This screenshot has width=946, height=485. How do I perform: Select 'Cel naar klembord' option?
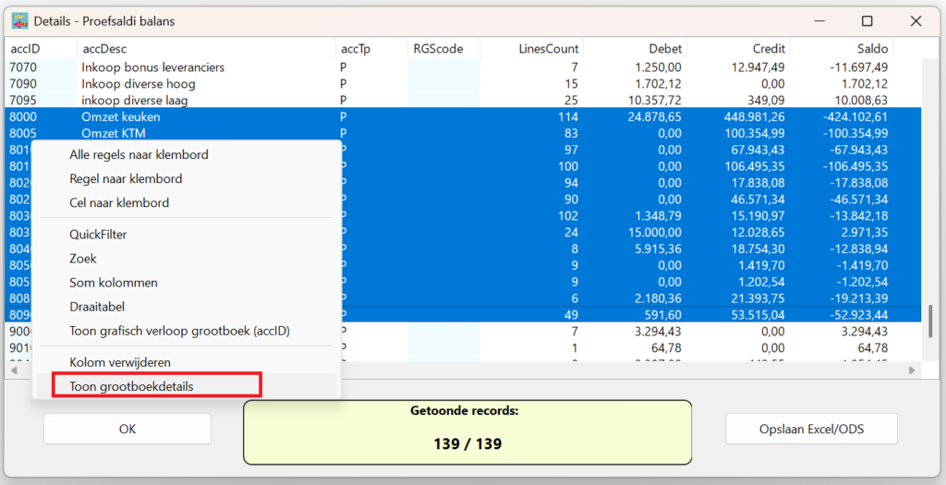[119, 202]
